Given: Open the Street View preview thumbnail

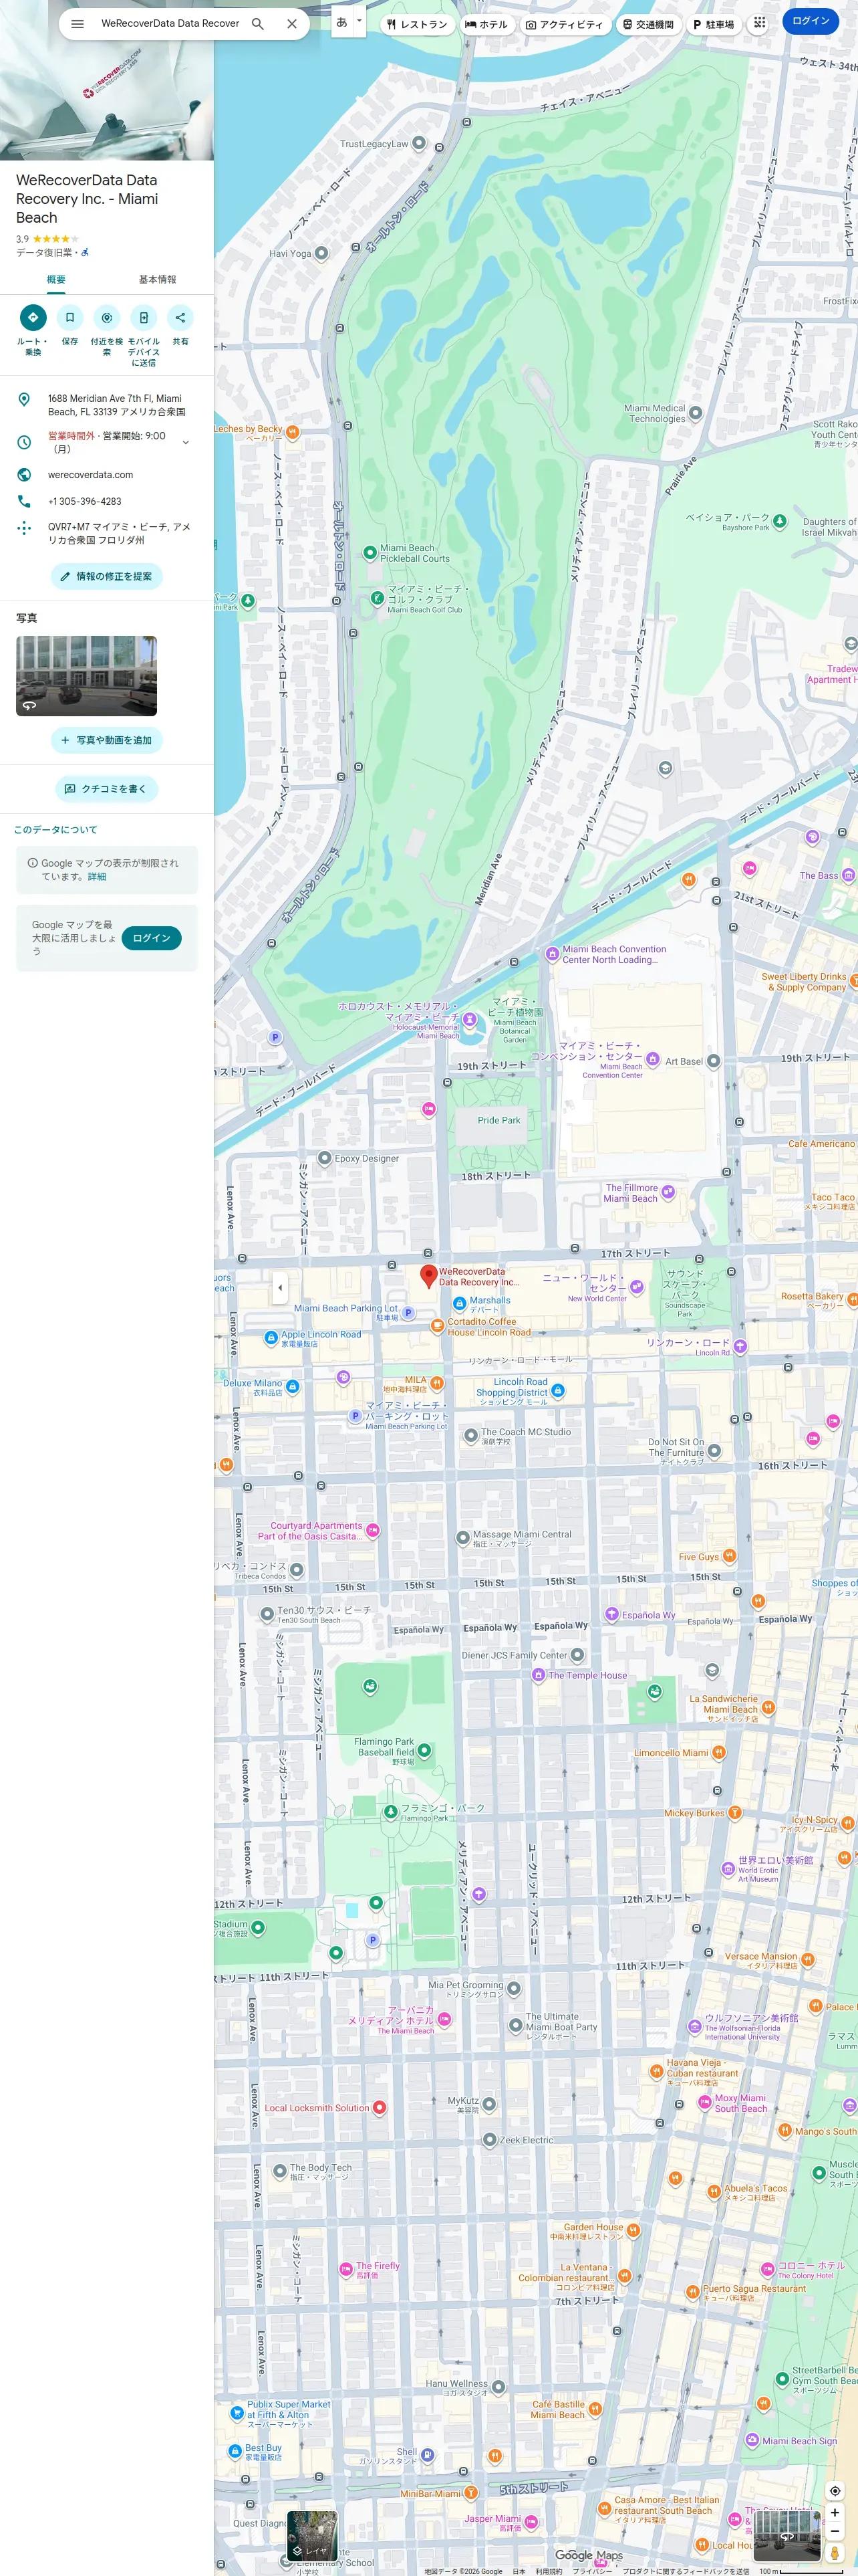Looking at the screenshot, I should pyautogui.click(x=787, y=2535).
